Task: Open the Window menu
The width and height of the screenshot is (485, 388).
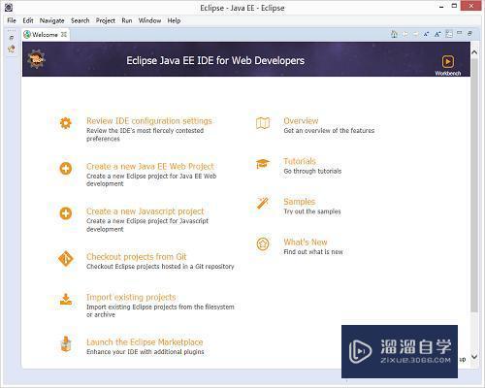Action: point(149,20)
